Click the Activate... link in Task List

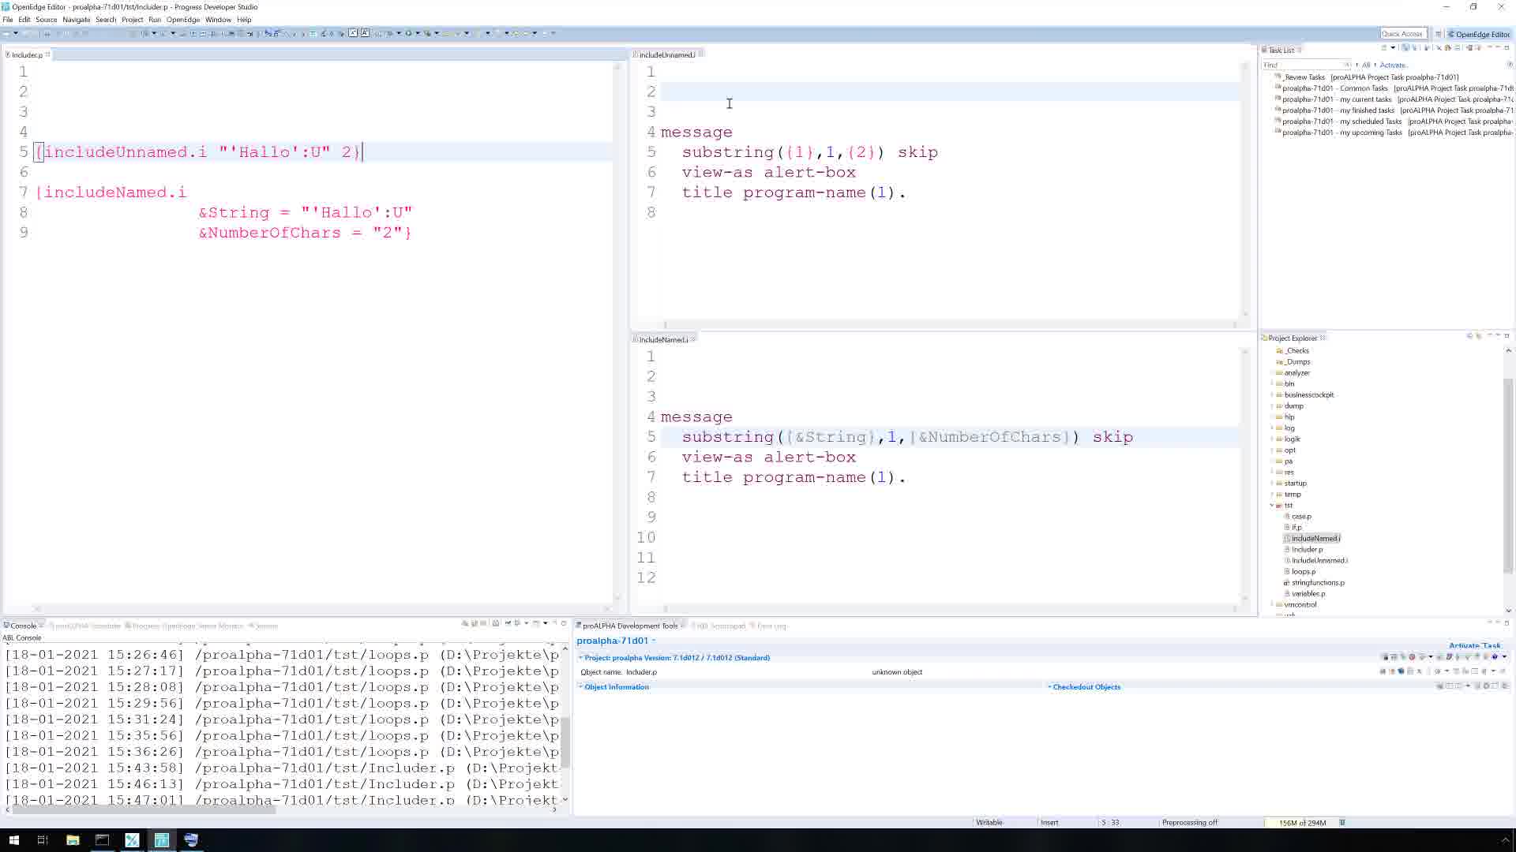pyautogui.click(x=1393, y=65)
